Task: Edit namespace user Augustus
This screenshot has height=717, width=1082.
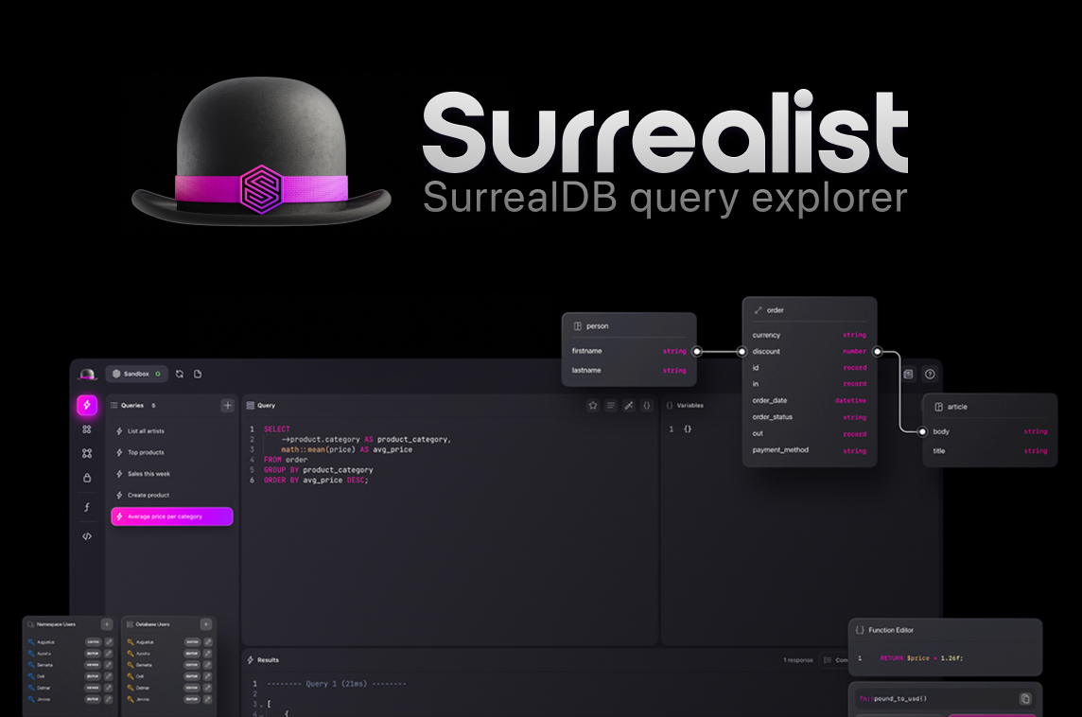Action: pos(109,642)
